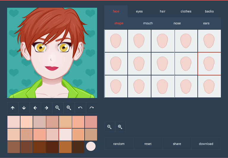Select the darkest brown swatch beside the round circle
Screen dimensions: 228x158
point(78,147)
